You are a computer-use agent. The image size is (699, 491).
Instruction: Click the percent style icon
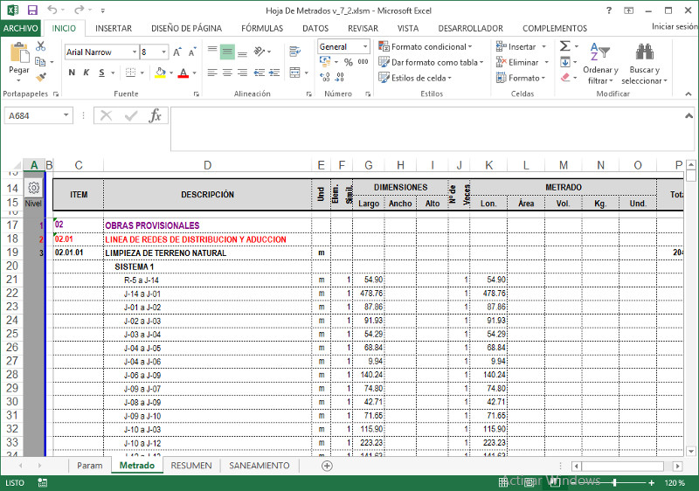point(348,62)
